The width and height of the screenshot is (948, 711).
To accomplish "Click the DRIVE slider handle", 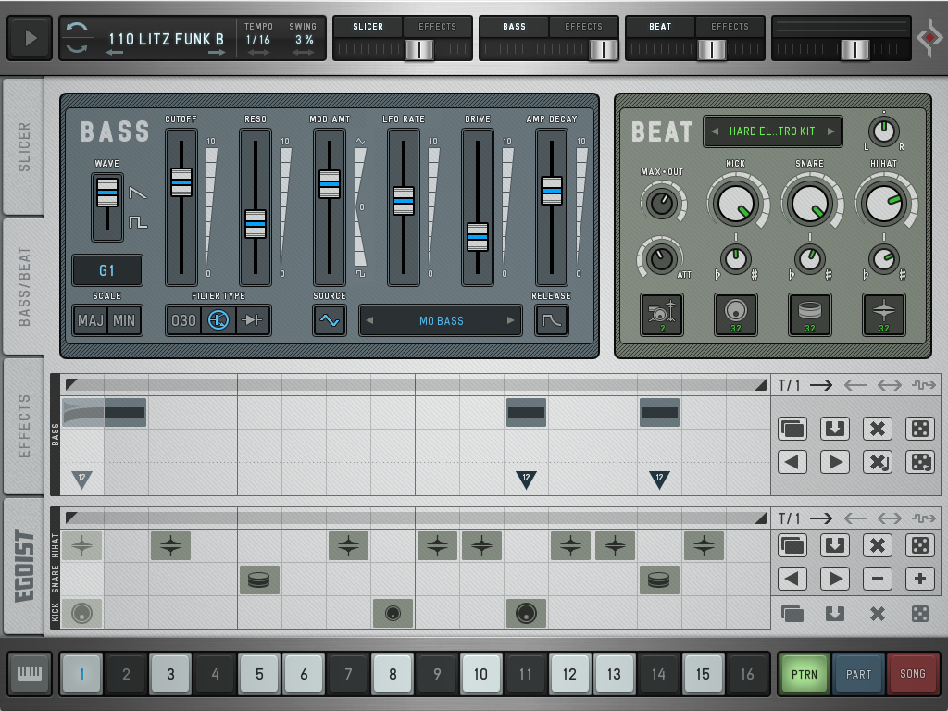I will 478,237.
